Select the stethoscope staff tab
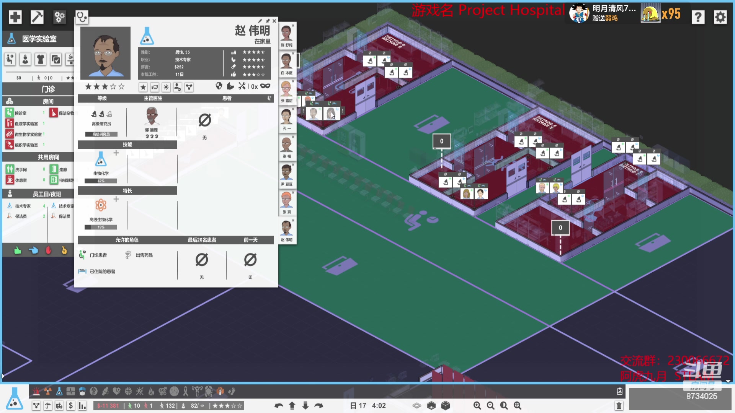This screenshot has width=735, height=413. click(82, 17)
